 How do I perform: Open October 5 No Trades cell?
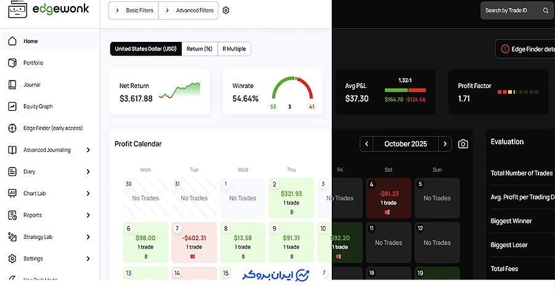(x=437, y=198)
